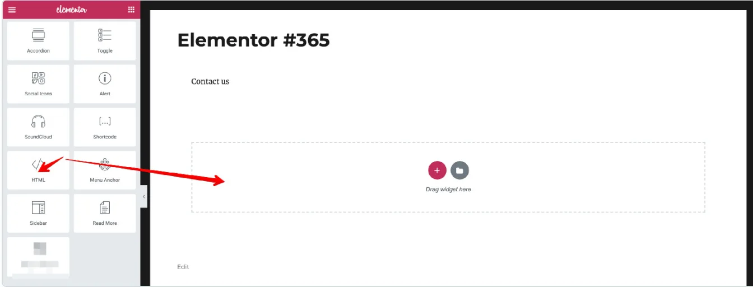
Task: Select the Accordion widget
Action: click(38, 41)
